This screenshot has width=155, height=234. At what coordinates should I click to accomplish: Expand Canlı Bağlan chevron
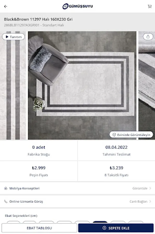150,201
